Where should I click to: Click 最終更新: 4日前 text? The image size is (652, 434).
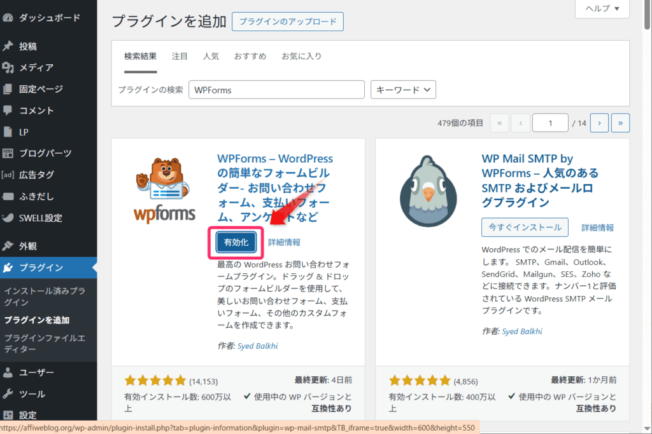tap(323, 379)
